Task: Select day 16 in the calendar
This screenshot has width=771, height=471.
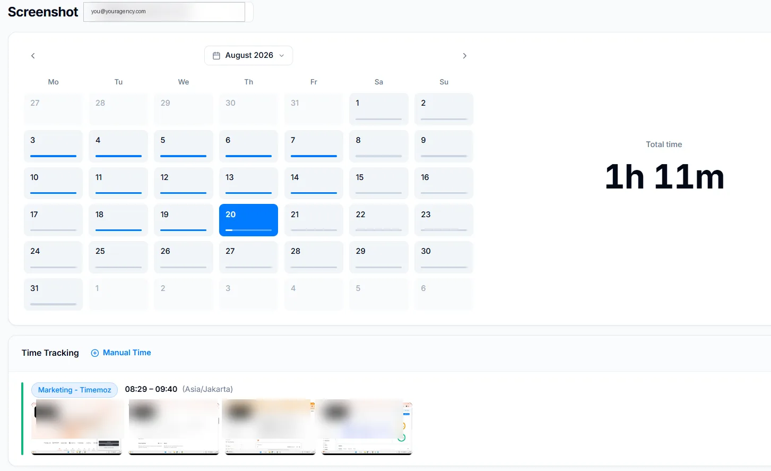Action: coord(444,183)
